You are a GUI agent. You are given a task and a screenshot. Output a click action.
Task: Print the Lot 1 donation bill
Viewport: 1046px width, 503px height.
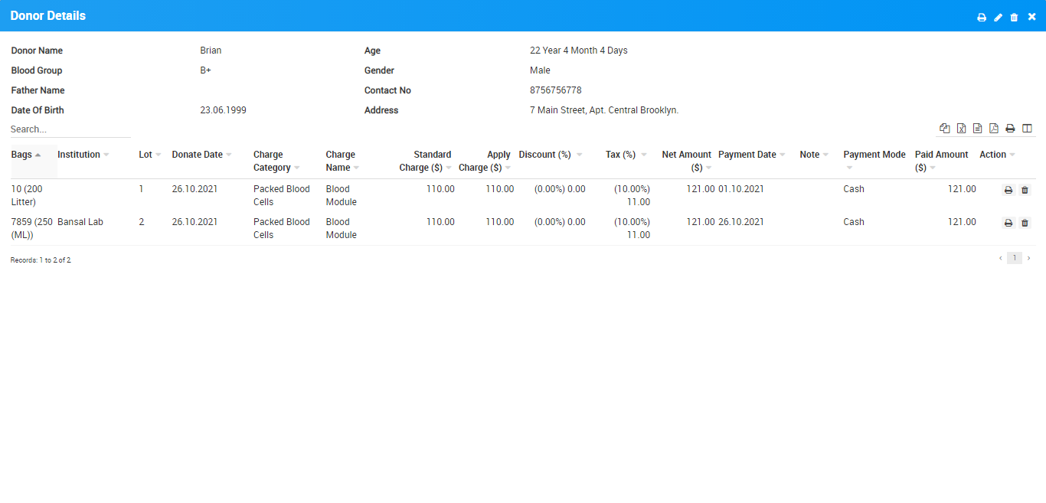1008,190
